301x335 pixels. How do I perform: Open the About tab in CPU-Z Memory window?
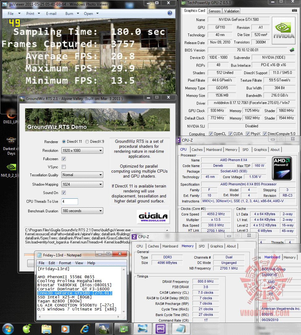[231, 246]
